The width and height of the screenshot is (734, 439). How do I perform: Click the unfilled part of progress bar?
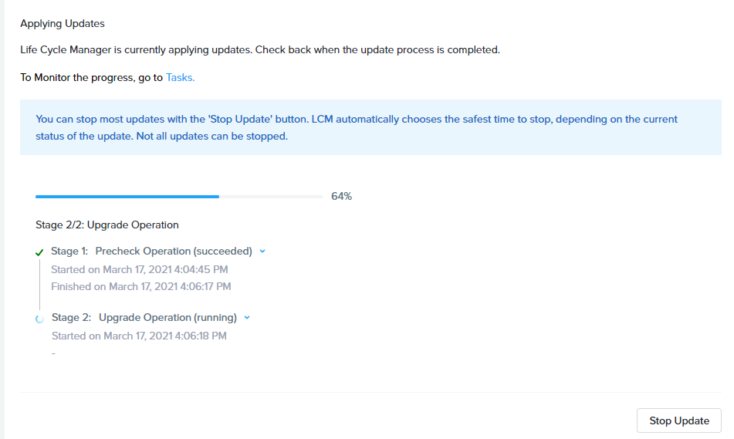[x=271, y=197]
